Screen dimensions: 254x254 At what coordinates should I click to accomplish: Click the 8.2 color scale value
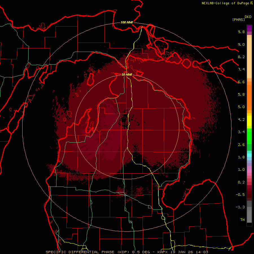pyautogui.click(x=241, y=57)
